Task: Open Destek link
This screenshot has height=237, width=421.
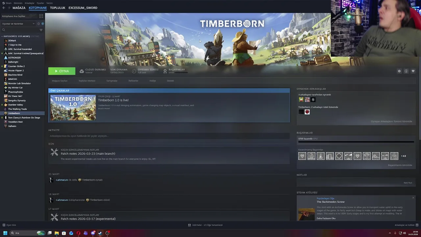Action: click(170, 81)
